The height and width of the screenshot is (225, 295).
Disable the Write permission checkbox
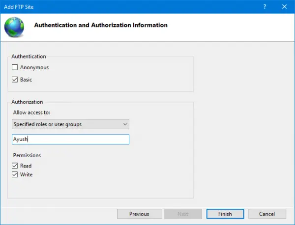click(15, 174)
